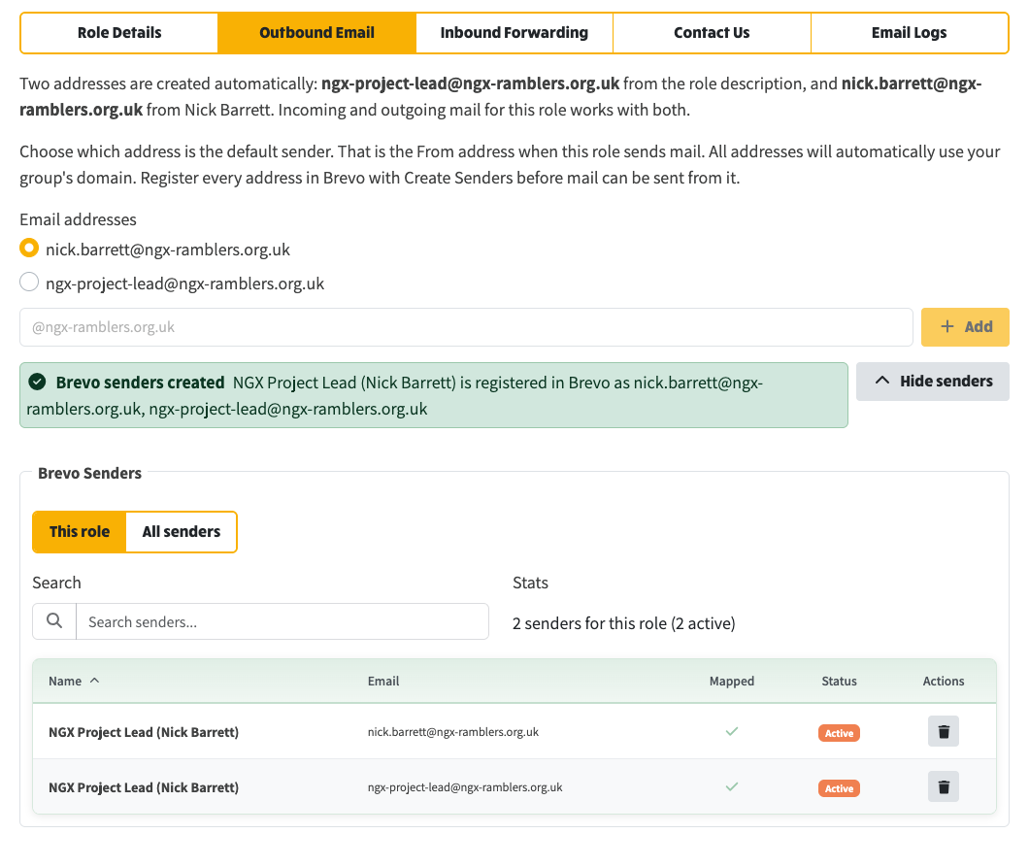Sort table by Name column arrow
1029x867 pixels.
94,681
